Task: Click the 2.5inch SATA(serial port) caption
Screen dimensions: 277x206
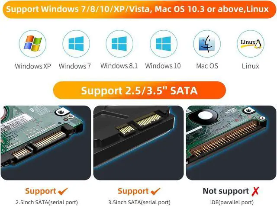Action: coord(47,202)
